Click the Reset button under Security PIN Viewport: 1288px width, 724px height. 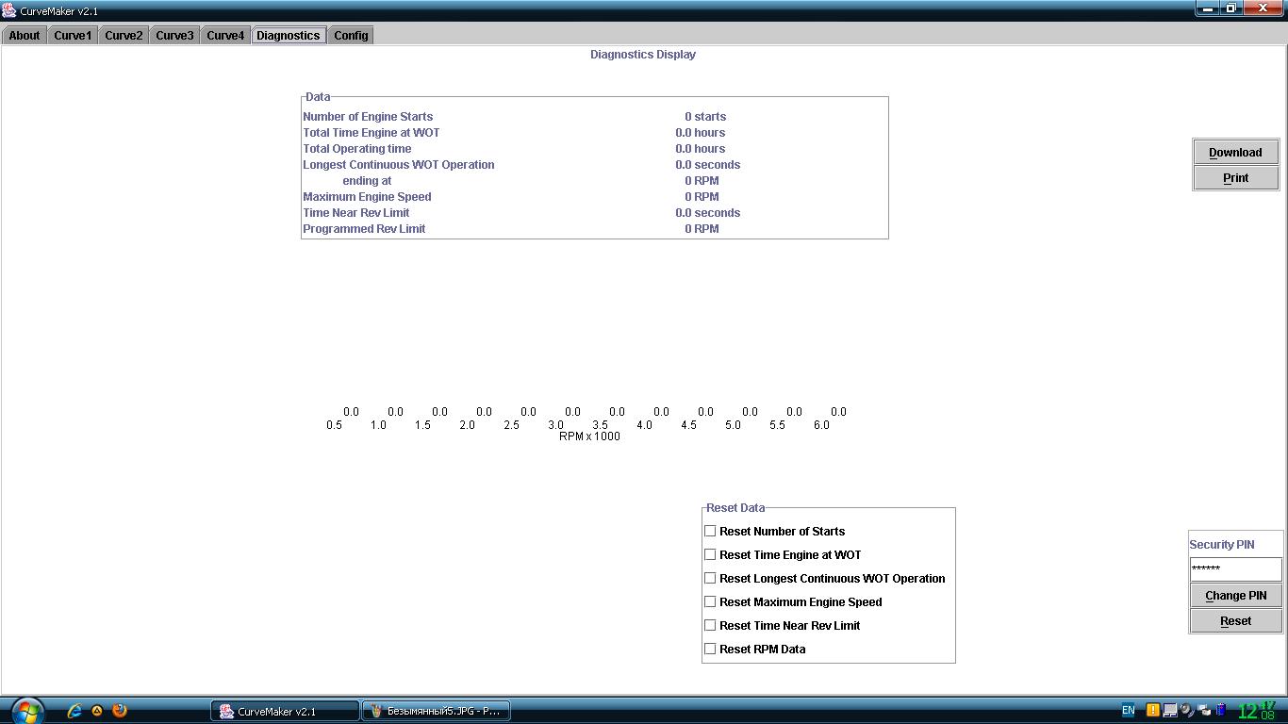tap(1235, 620)
